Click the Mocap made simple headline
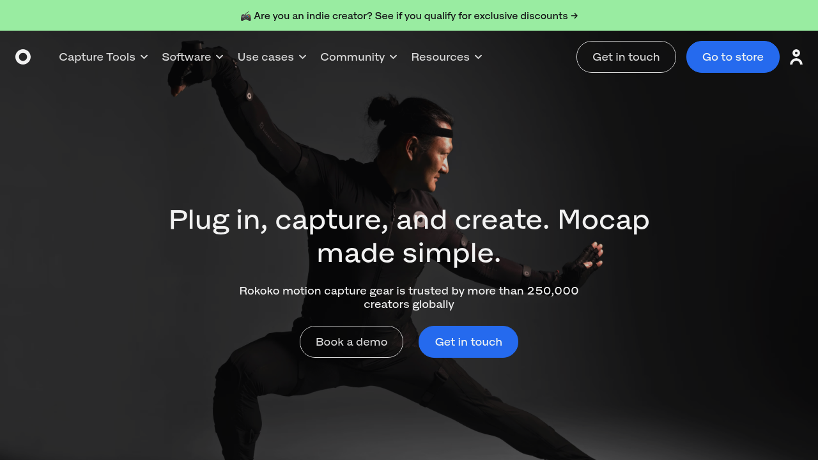The image size is (818, 460). tap(409, 236)
